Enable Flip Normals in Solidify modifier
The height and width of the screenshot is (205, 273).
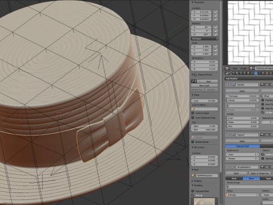(x=263, y=100)
